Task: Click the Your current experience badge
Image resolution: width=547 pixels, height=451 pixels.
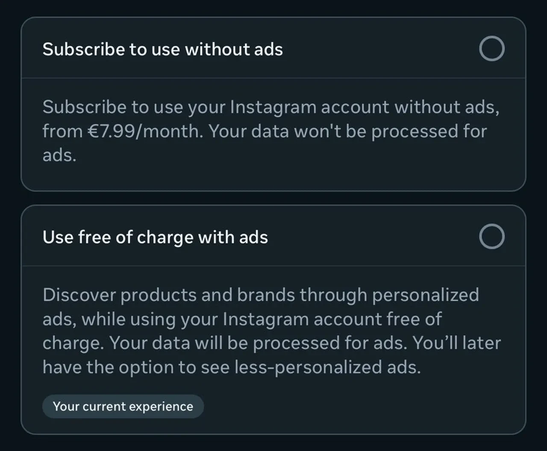Action: [123, 406]
